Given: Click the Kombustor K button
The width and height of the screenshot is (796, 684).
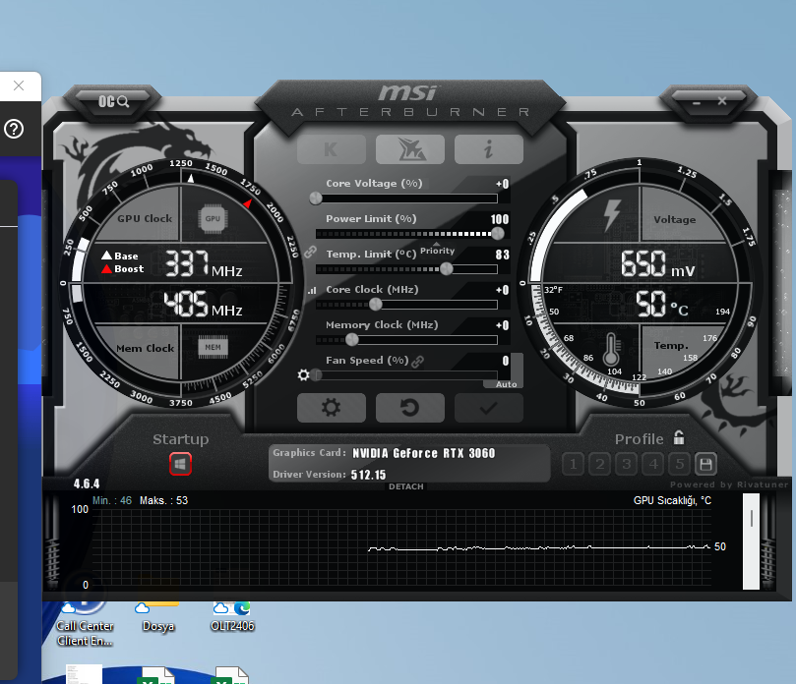Looking at the screenshot, I should 331,149.
